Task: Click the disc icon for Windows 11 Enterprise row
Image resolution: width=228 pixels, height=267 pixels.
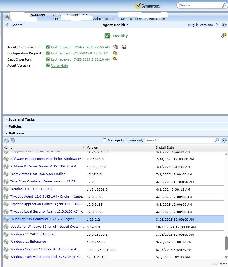Action: pyautogui.click(x=6, y=242)
